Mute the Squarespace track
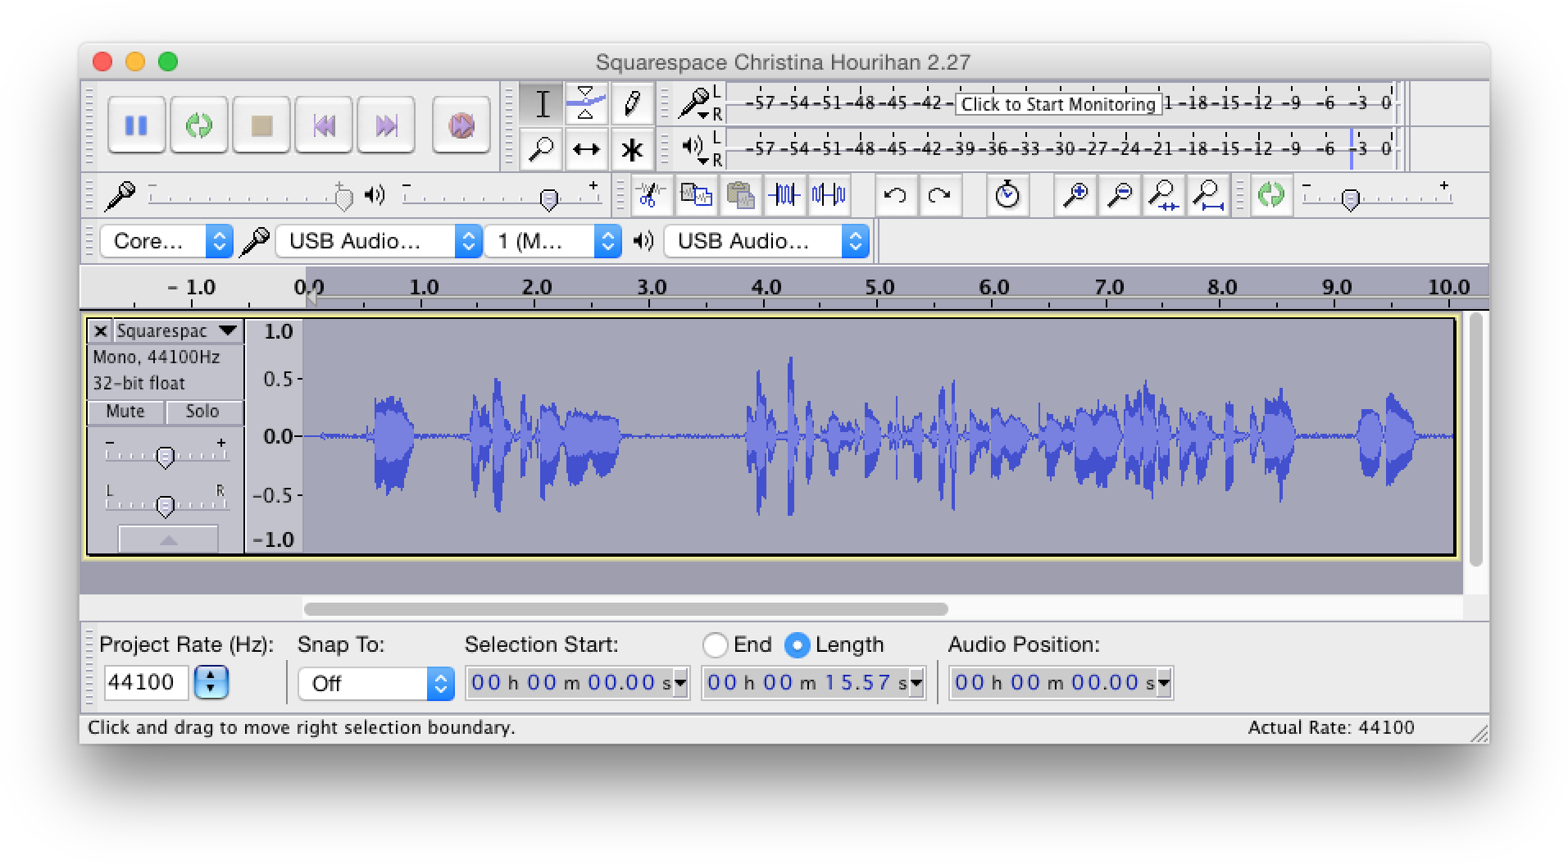This screenshot has width=1568, height=865. (125, 412)
